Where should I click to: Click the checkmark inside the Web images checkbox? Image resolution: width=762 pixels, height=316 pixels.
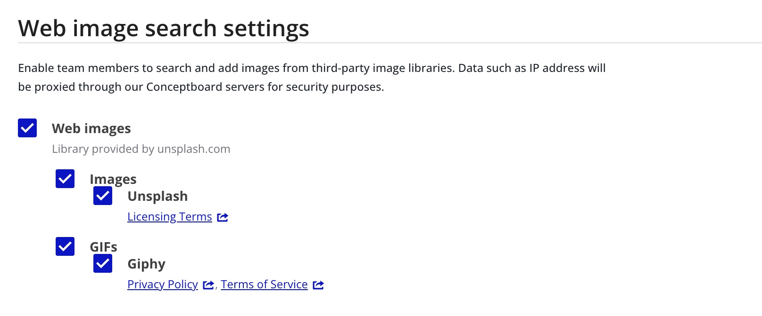click(x=27, y=128)
